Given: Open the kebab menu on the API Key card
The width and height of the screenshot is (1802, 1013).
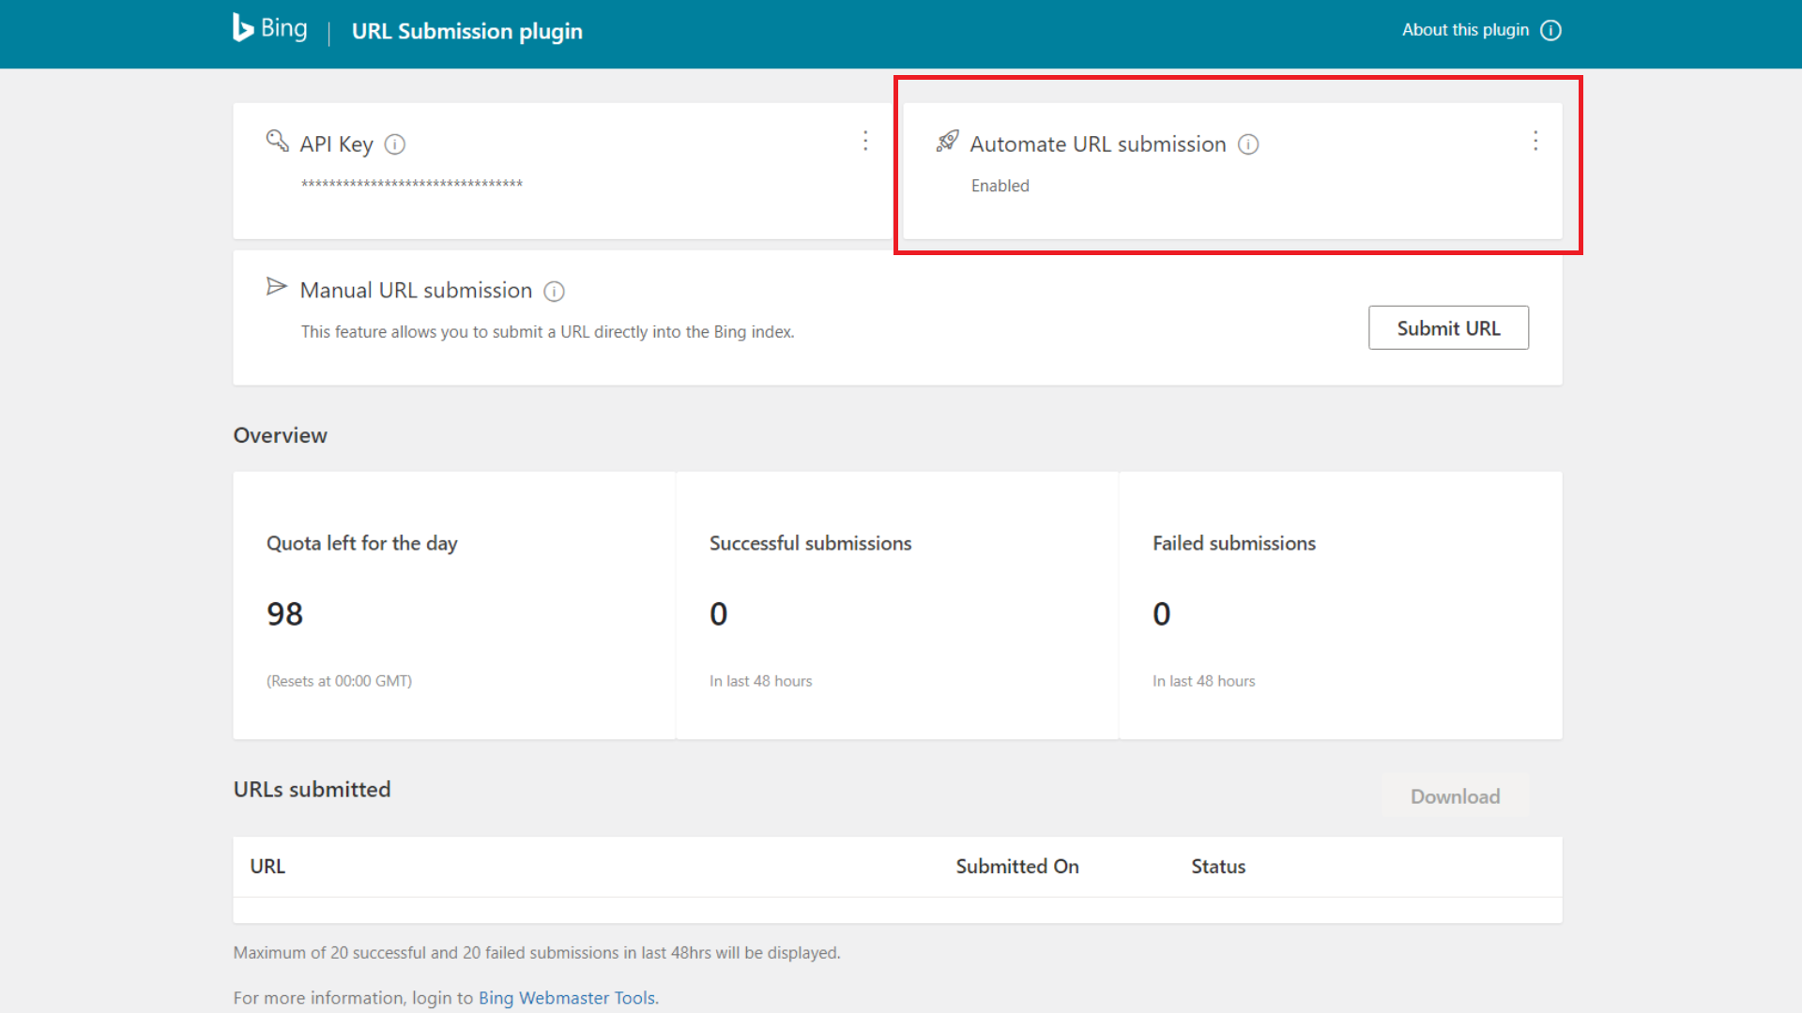Looking at the screenshot, I should pos(865,141).
